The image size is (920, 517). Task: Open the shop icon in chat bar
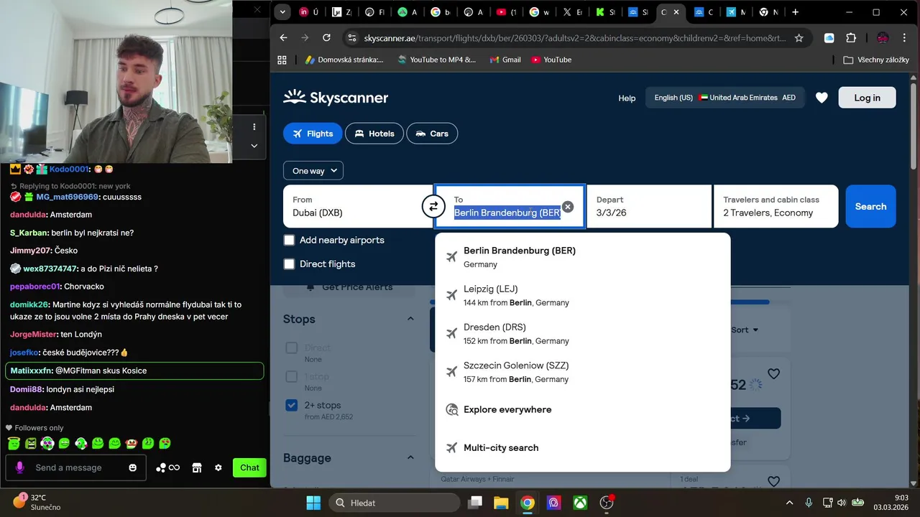click(x=196, y=467)
